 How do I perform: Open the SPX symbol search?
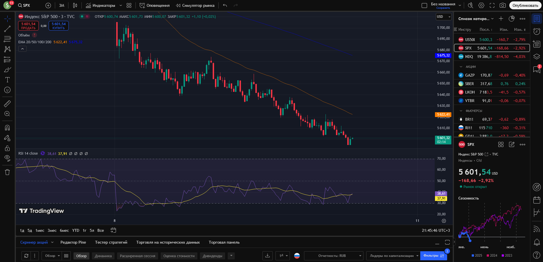pyautogui.click(x=24, y=5)
